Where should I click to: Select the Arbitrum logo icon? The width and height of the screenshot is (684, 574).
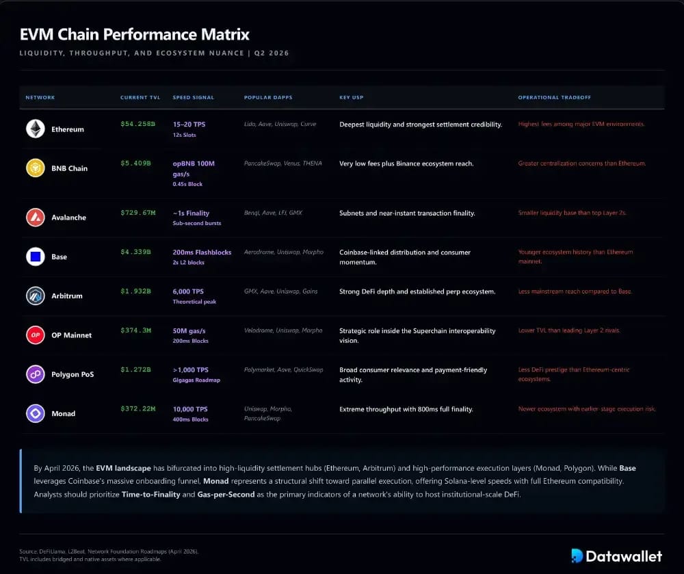point(36,296)
